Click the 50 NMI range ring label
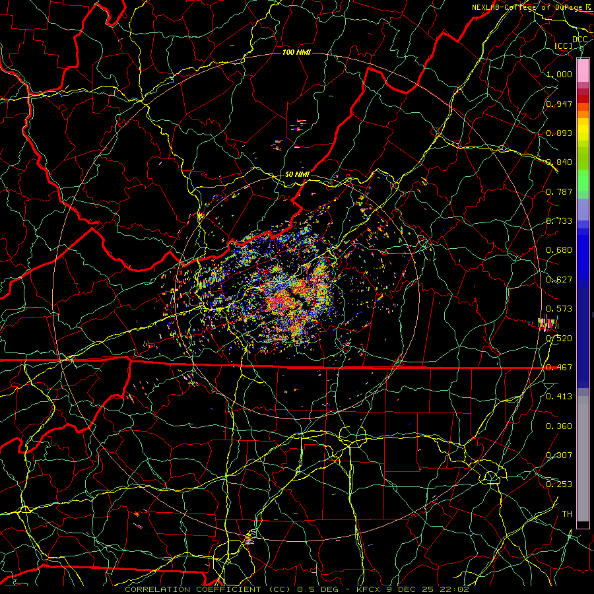The image size is (594, 594). [x=297, y=174]
